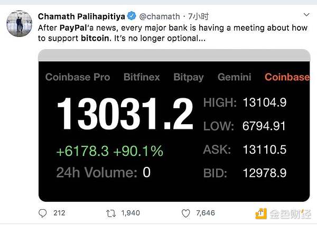Select the Bitpay exchange tab
The height and width of the screenshot is (225, 317).
tap(188, 77)
